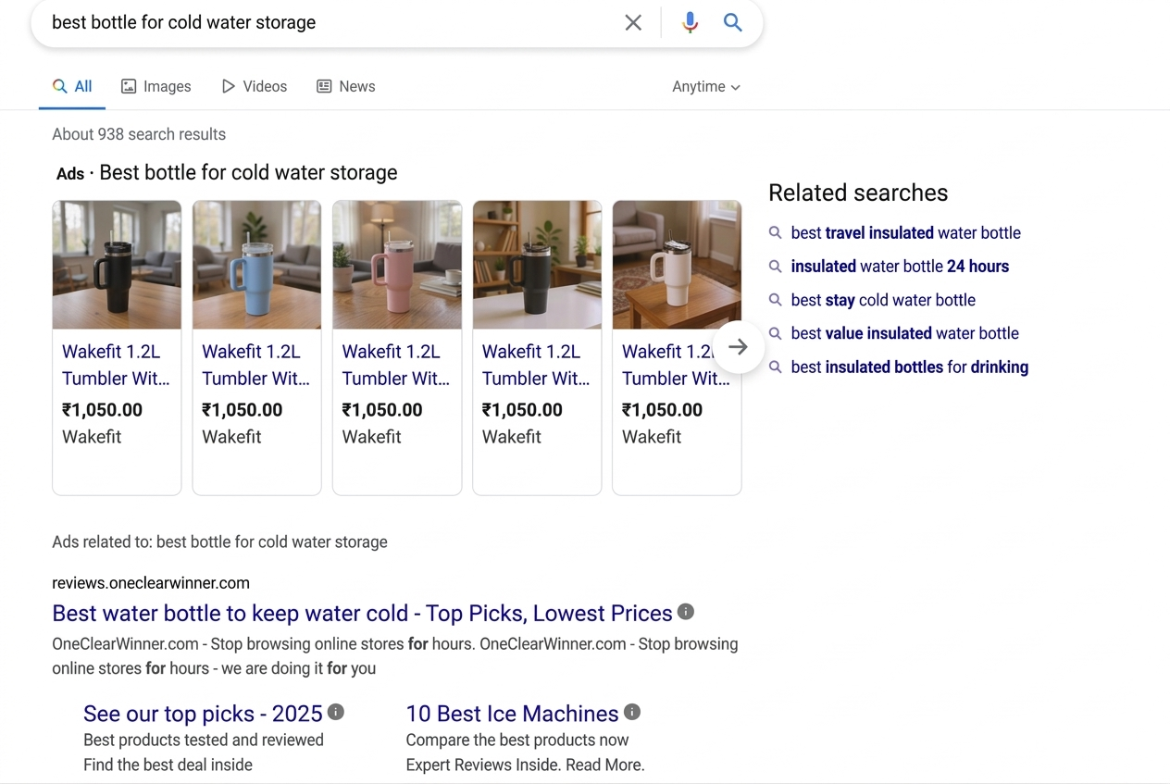Click info icon beside '10 Best Ice Machines'
Screen dimensions: 1170x784
632,711
